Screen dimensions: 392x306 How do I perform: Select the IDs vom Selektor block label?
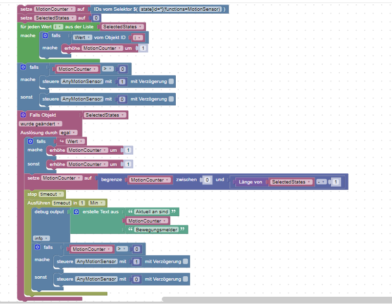pos(116,9)
